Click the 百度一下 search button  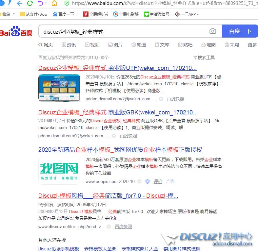point(240,31)
